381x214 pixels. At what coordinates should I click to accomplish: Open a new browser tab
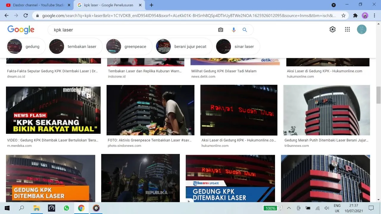tap(151, 5)
